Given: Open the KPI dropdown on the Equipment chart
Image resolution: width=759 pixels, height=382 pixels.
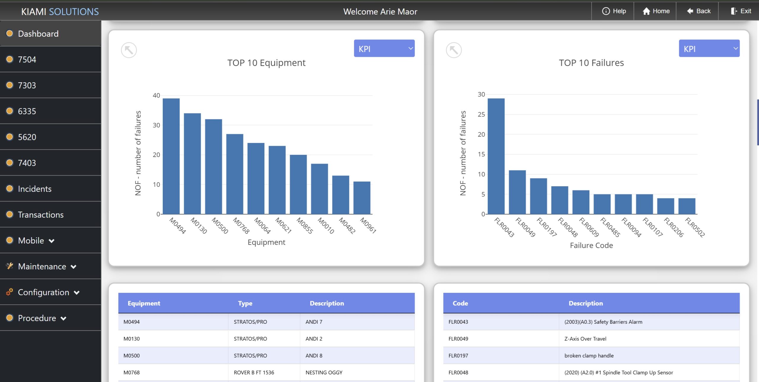Looking at the screenshot, I should tap(384, 48).
